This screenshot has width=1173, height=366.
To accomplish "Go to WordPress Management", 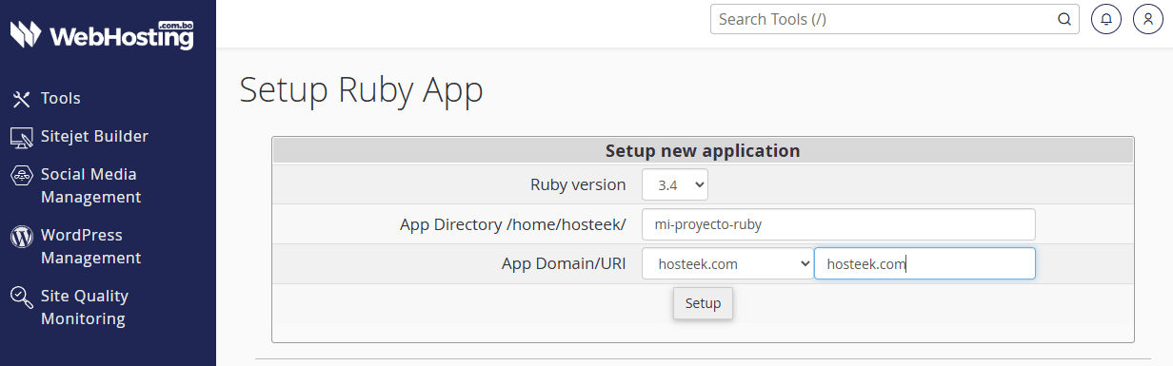I will click(90, 246).
